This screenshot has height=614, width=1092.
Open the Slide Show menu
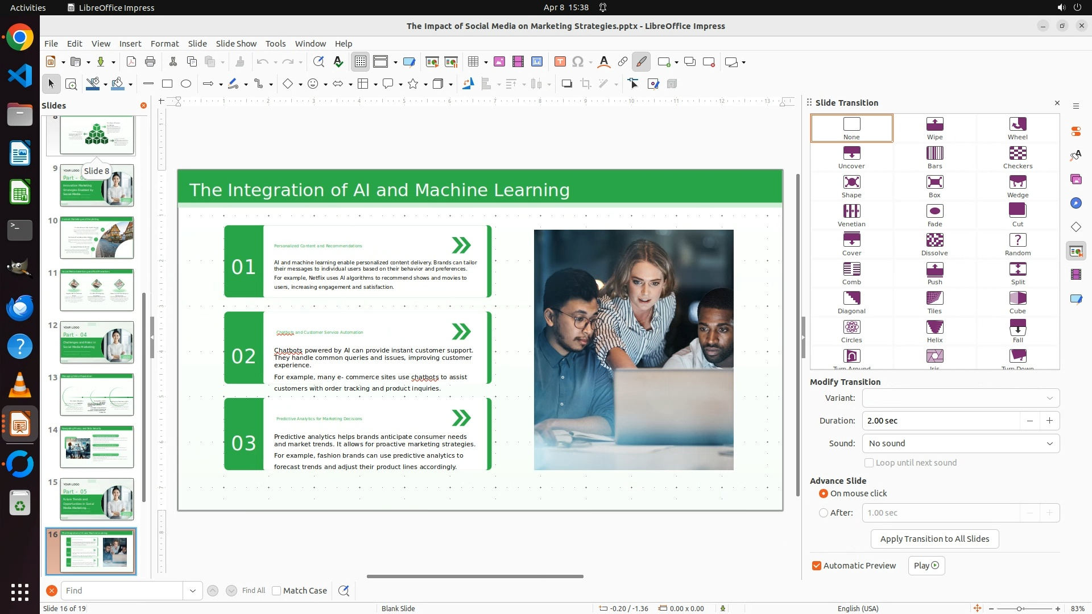[236, 44]
